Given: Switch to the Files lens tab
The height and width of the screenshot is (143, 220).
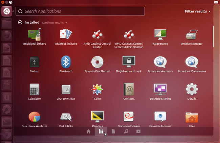Looking at the screenshot, I should pos(113,132).
